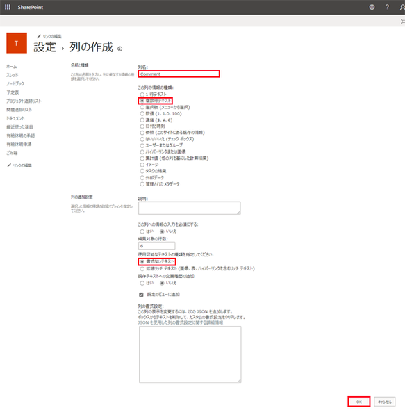Screen dimensions: 405x417
Task: Click 設定 in the page title breadcrumb
Action: 45,47
